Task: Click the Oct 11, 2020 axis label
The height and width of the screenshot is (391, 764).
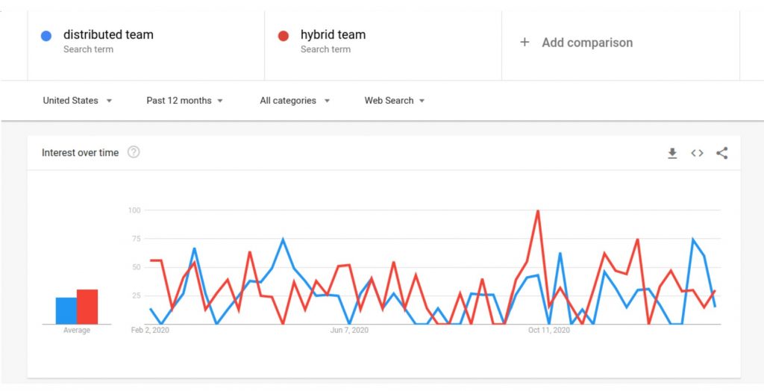Action: coord(548,331)
